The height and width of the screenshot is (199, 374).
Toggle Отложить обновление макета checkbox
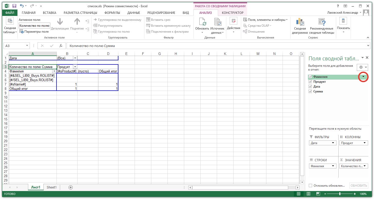click(310, 185)
